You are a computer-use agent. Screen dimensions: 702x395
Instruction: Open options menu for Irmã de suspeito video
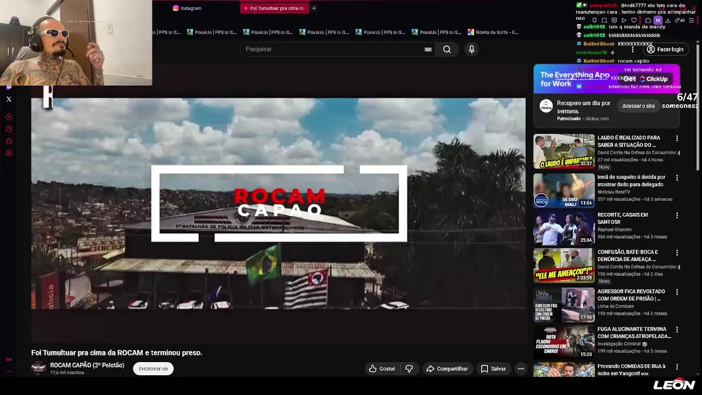tap(677, 178)
